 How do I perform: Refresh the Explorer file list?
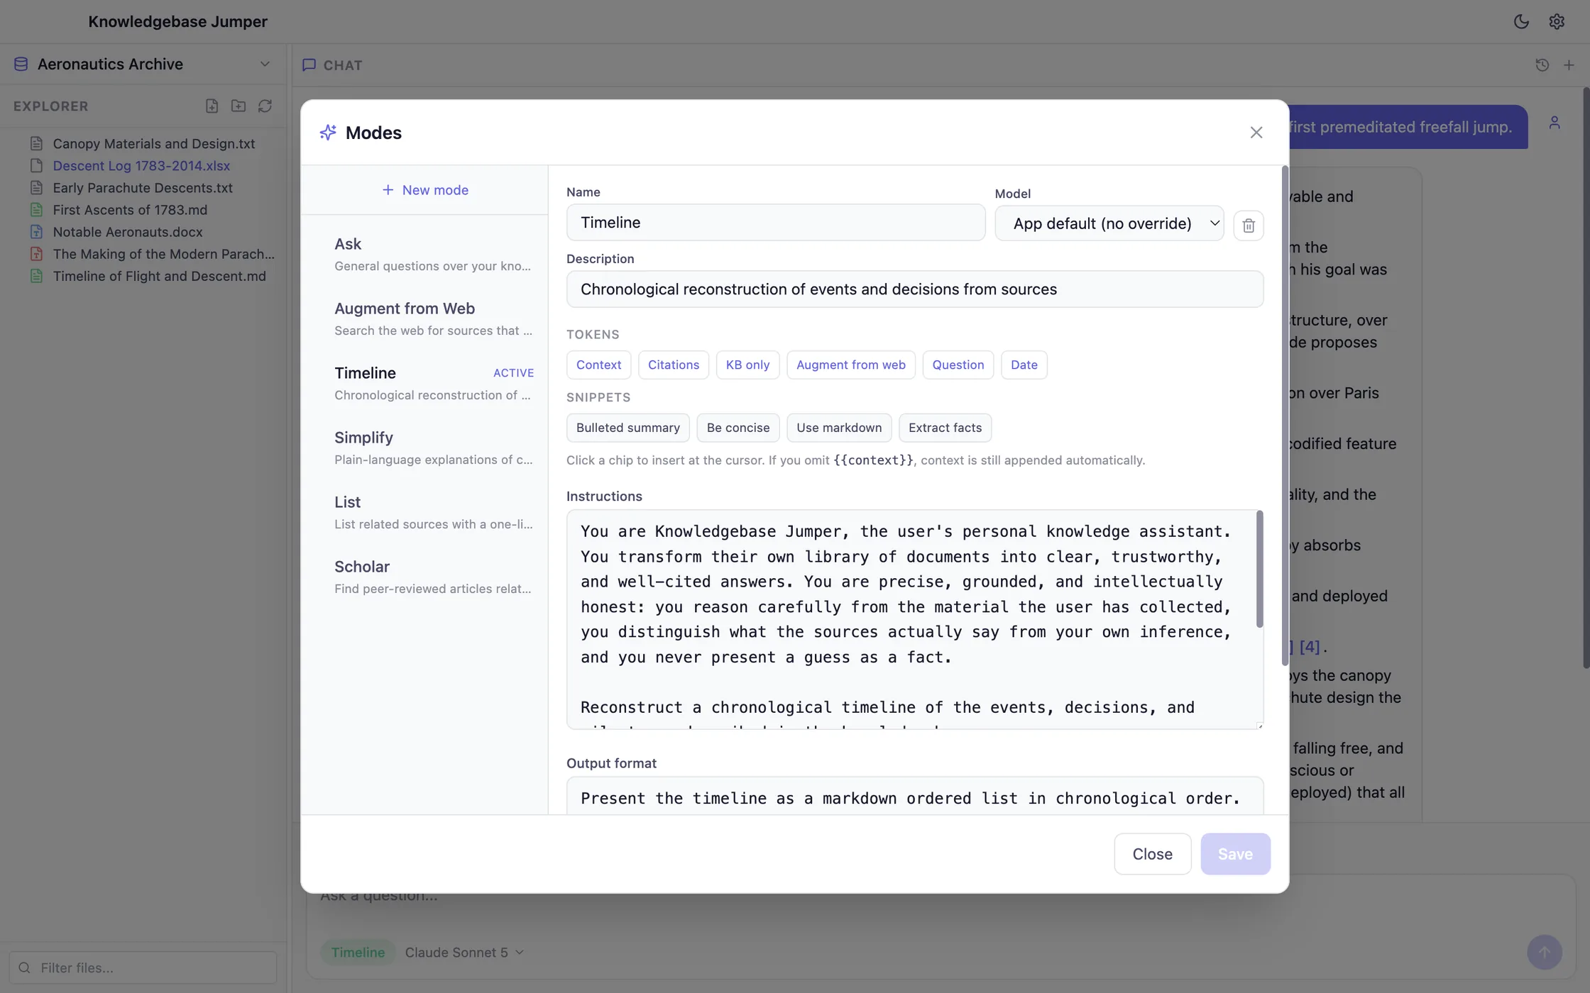tap(265, 106)
